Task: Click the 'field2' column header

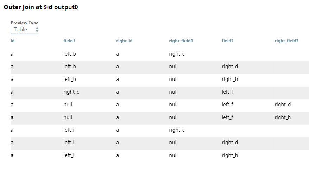Action: (x=228, y=41)
